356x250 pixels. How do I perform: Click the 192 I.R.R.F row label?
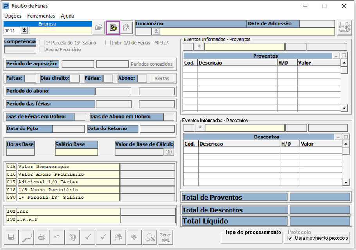tap(63, 219)
